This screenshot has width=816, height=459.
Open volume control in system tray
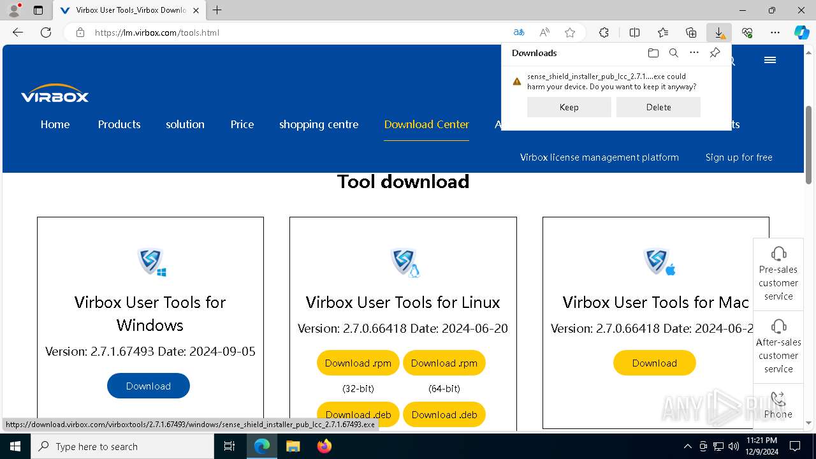[x=734, y=446]
